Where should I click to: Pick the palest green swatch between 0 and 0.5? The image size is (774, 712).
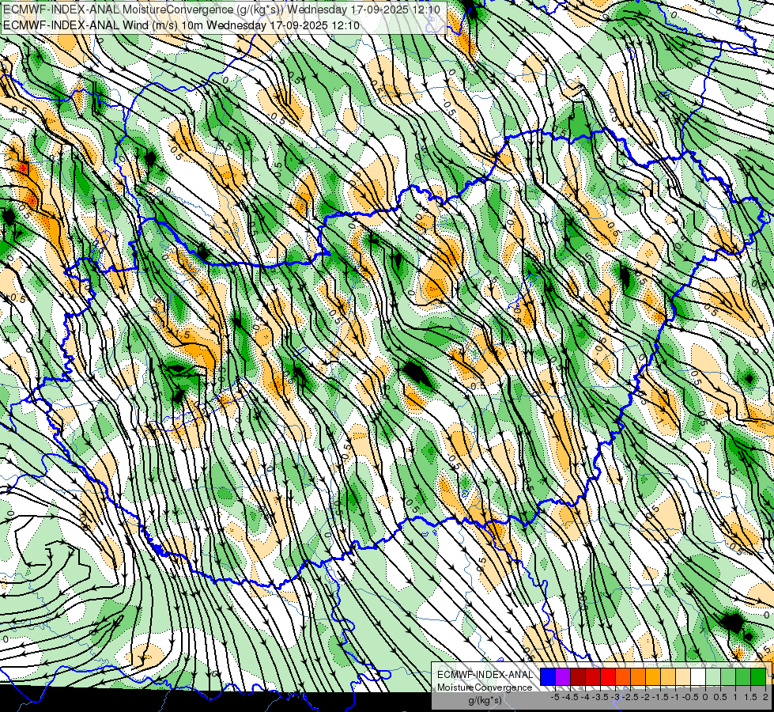[713, 677]
